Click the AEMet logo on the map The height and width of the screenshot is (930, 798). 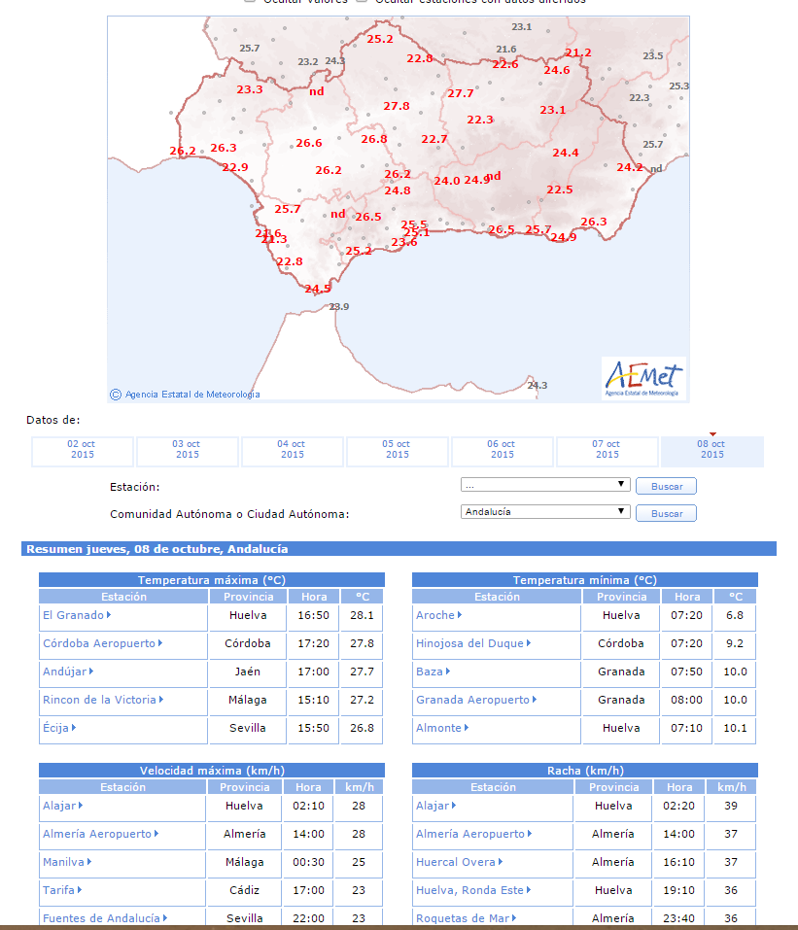coord(643,378)
